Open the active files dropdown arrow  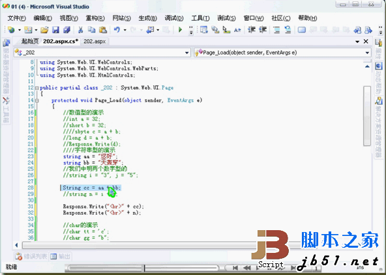(357, 42)
